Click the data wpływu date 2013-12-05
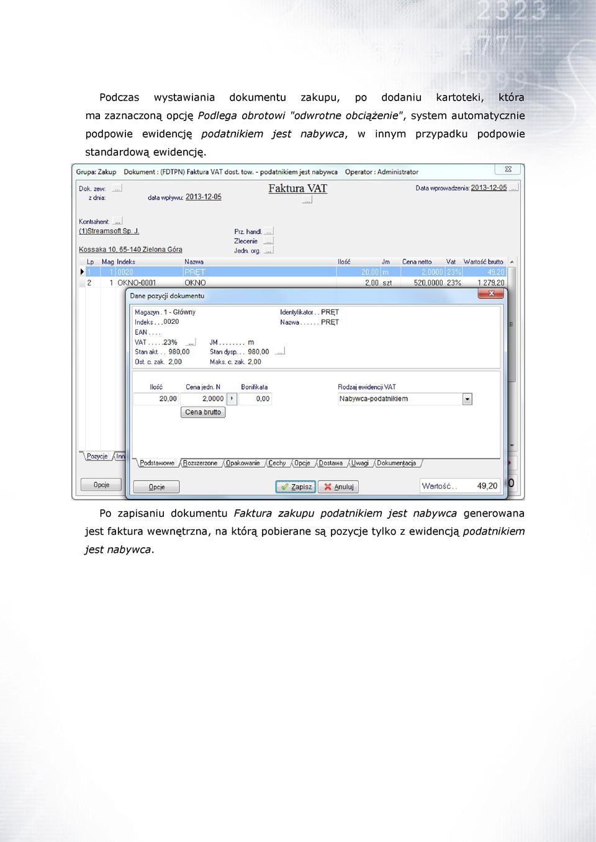 [204, 197]
